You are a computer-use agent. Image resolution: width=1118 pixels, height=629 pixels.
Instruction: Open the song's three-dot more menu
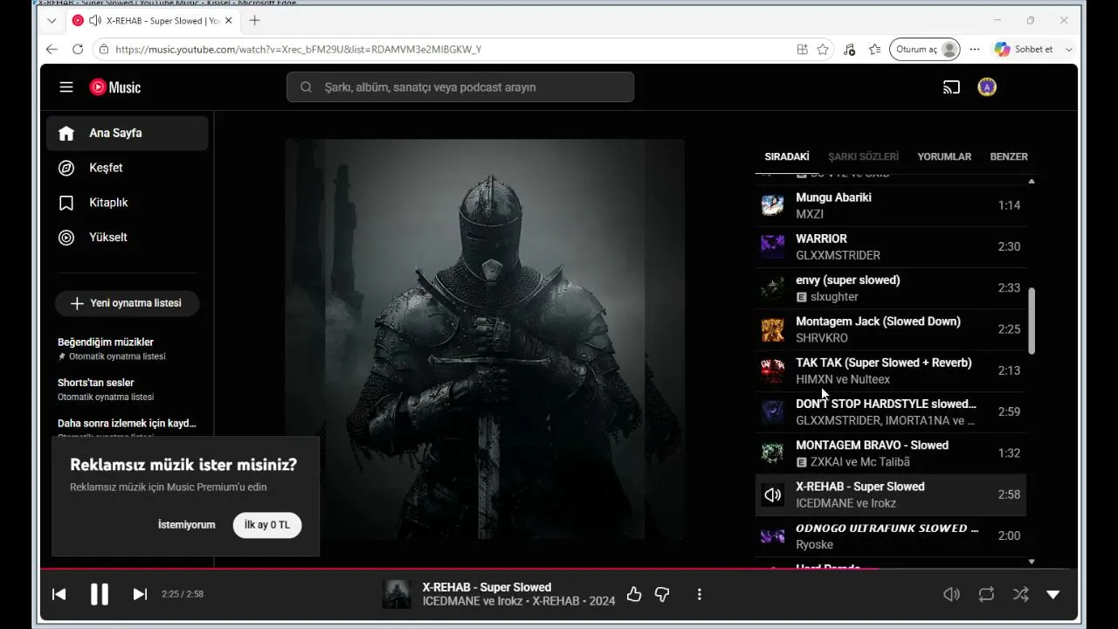coord(699,594)
